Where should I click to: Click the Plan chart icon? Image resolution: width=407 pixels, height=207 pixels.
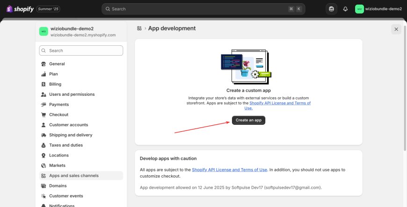click(44, 74)
